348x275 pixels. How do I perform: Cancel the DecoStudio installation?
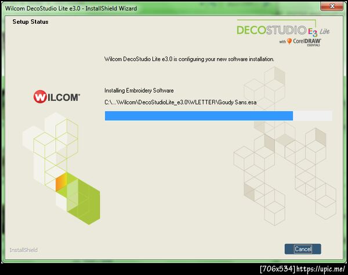point(303,249)
